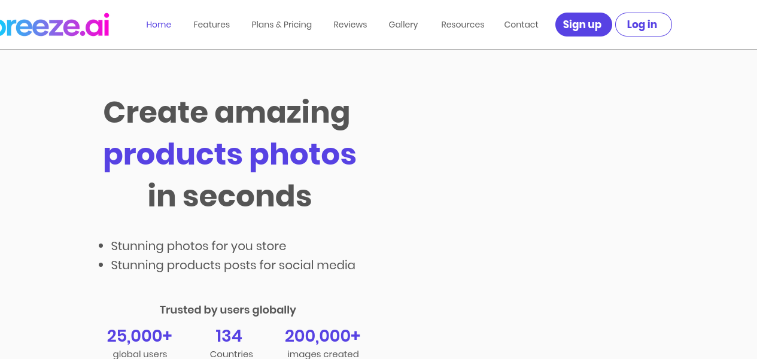Click the 'in seconds' heading line

pos(229,196)
